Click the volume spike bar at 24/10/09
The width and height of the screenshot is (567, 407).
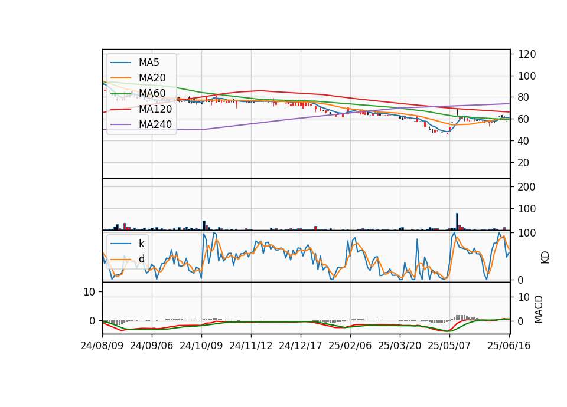(204, 225)
